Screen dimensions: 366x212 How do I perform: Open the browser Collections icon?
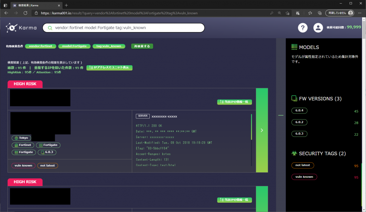320,13
